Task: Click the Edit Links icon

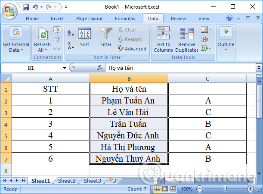Action: pos(57,49)
